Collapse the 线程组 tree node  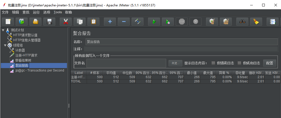point(5,45)
